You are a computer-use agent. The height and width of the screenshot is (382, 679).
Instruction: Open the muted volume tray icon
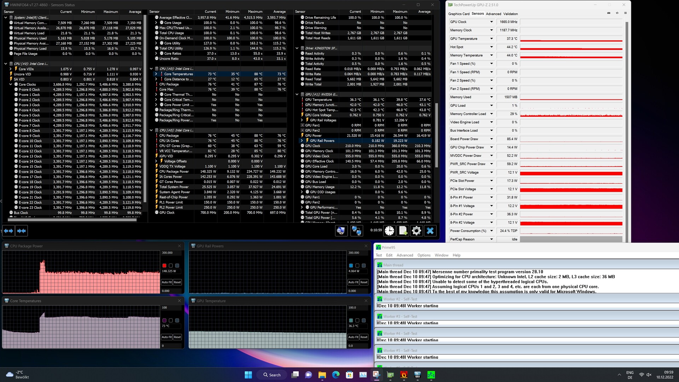pos(649,375)
